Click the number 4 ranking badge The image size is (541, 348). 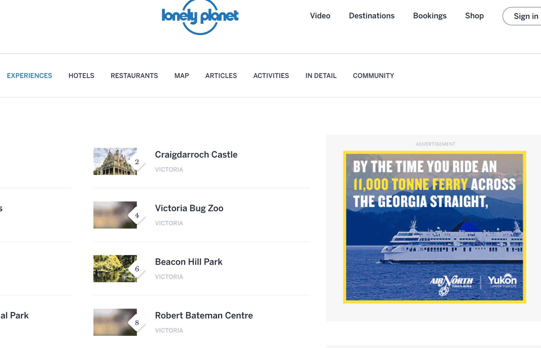point(137,215)
